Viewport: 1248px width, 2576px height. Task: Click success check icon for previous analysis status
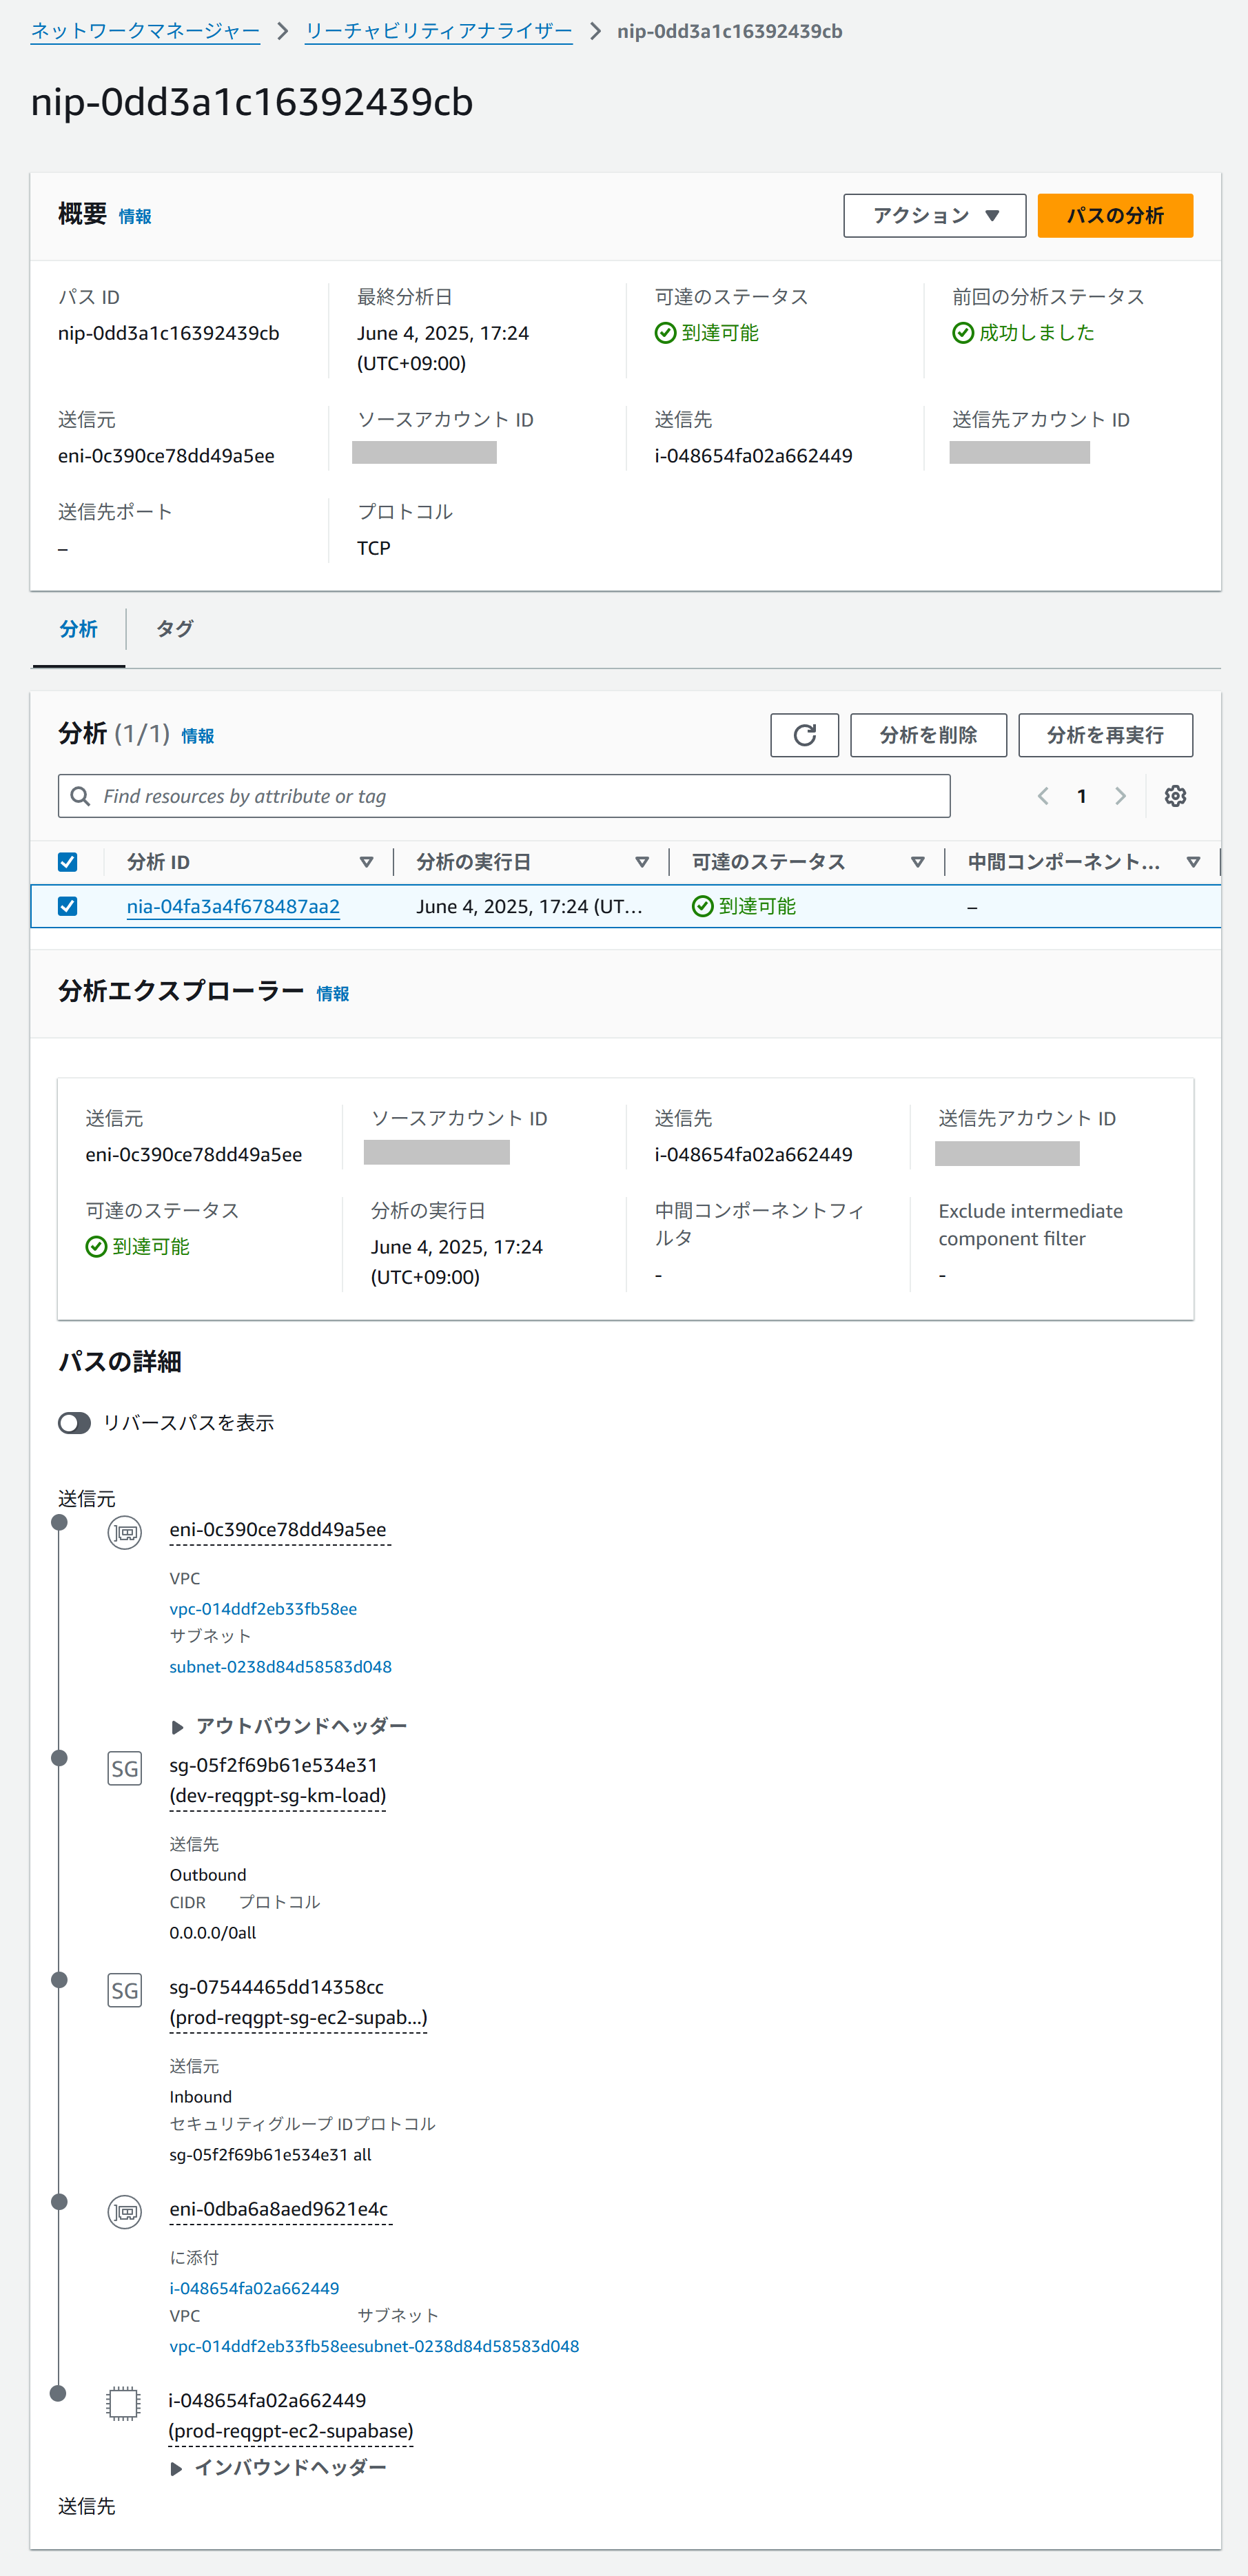coord(963,333)
